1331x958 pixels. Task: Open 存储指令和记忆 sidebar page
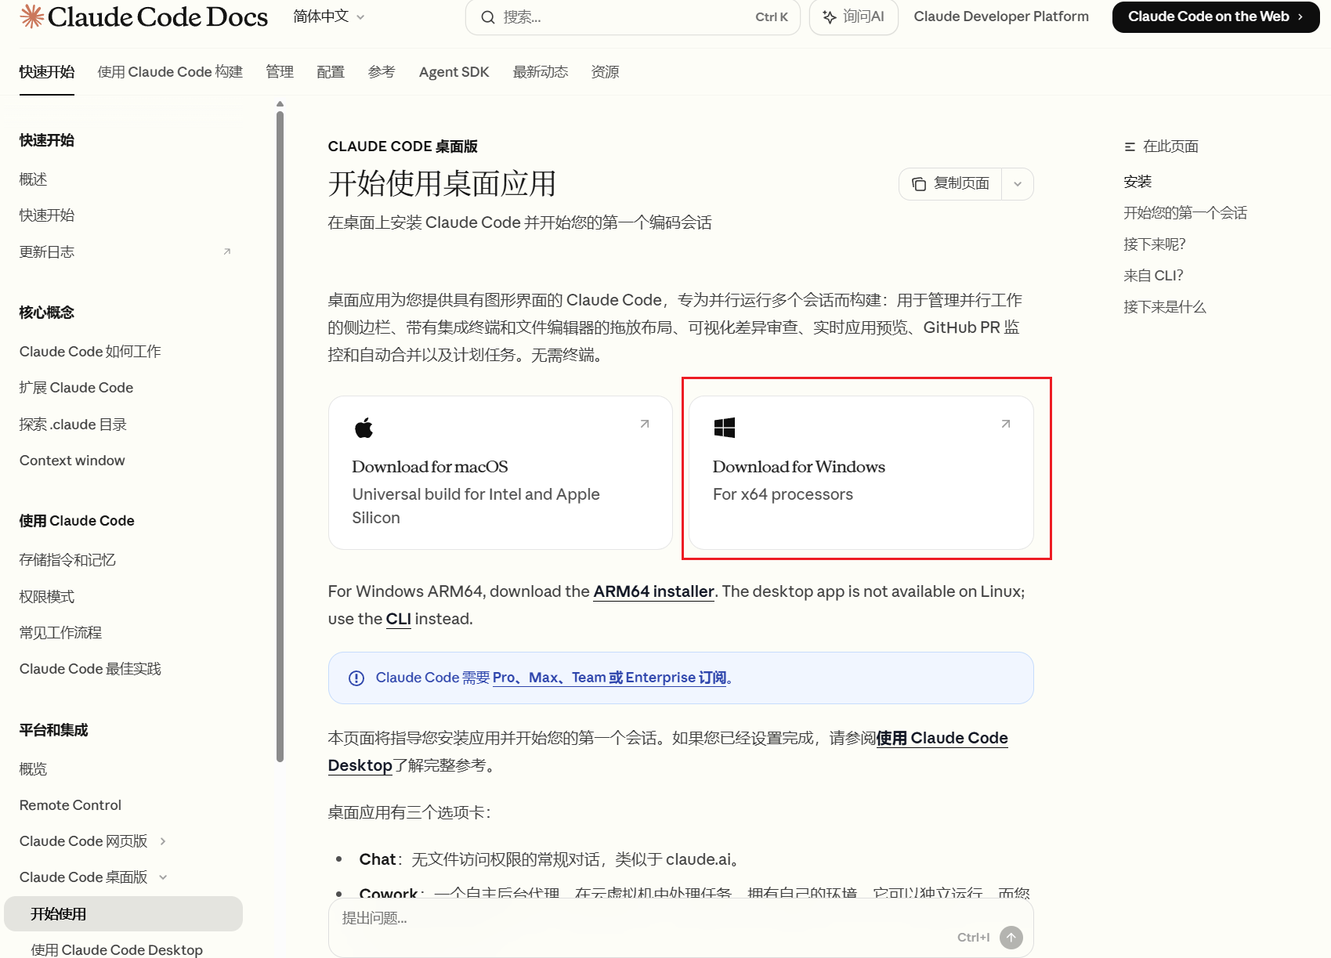coord(67,560)
